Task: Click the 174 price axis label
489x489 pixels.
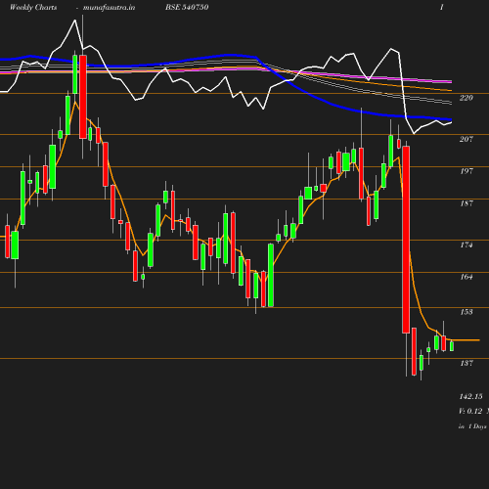Action: 467,244
